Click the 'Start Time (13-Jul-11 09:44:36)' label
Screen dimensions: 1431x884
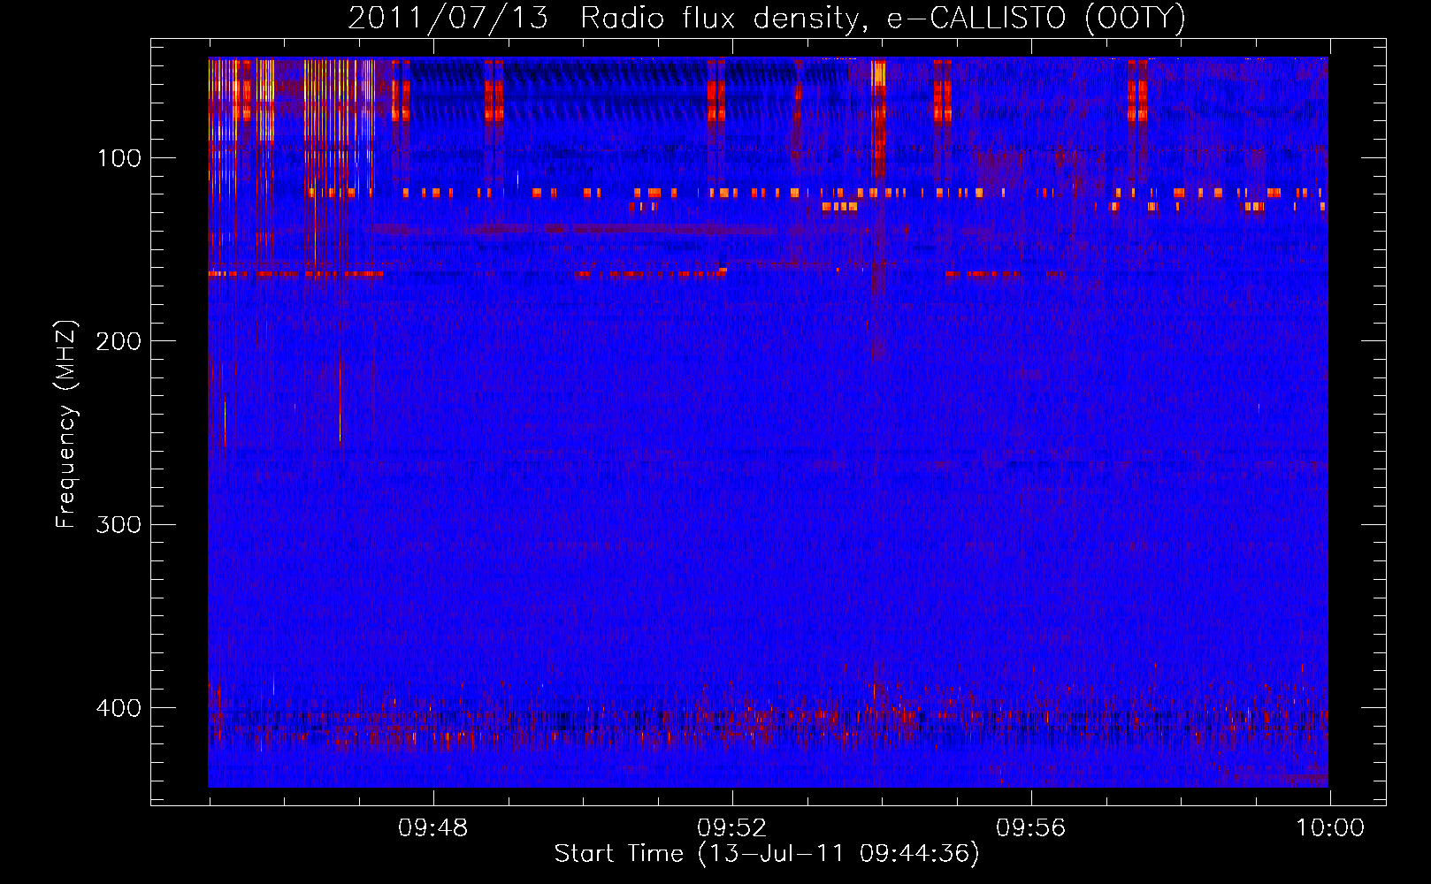pos(767,854)
